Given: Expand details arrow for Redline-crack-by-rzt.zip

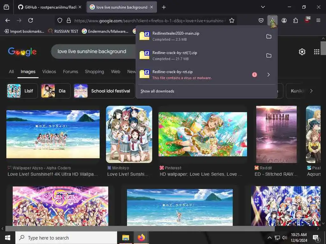Looking at the screenshot, I should [268, 75].
